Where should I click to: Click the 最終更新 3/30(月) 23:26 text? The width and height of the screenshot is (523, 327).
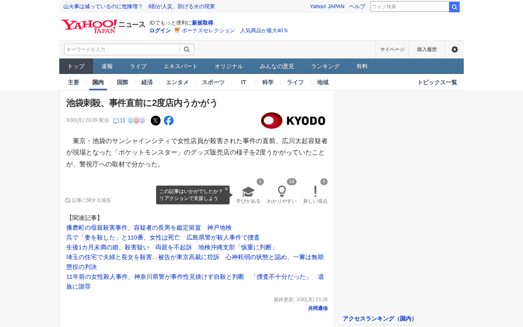coord(301,300)
